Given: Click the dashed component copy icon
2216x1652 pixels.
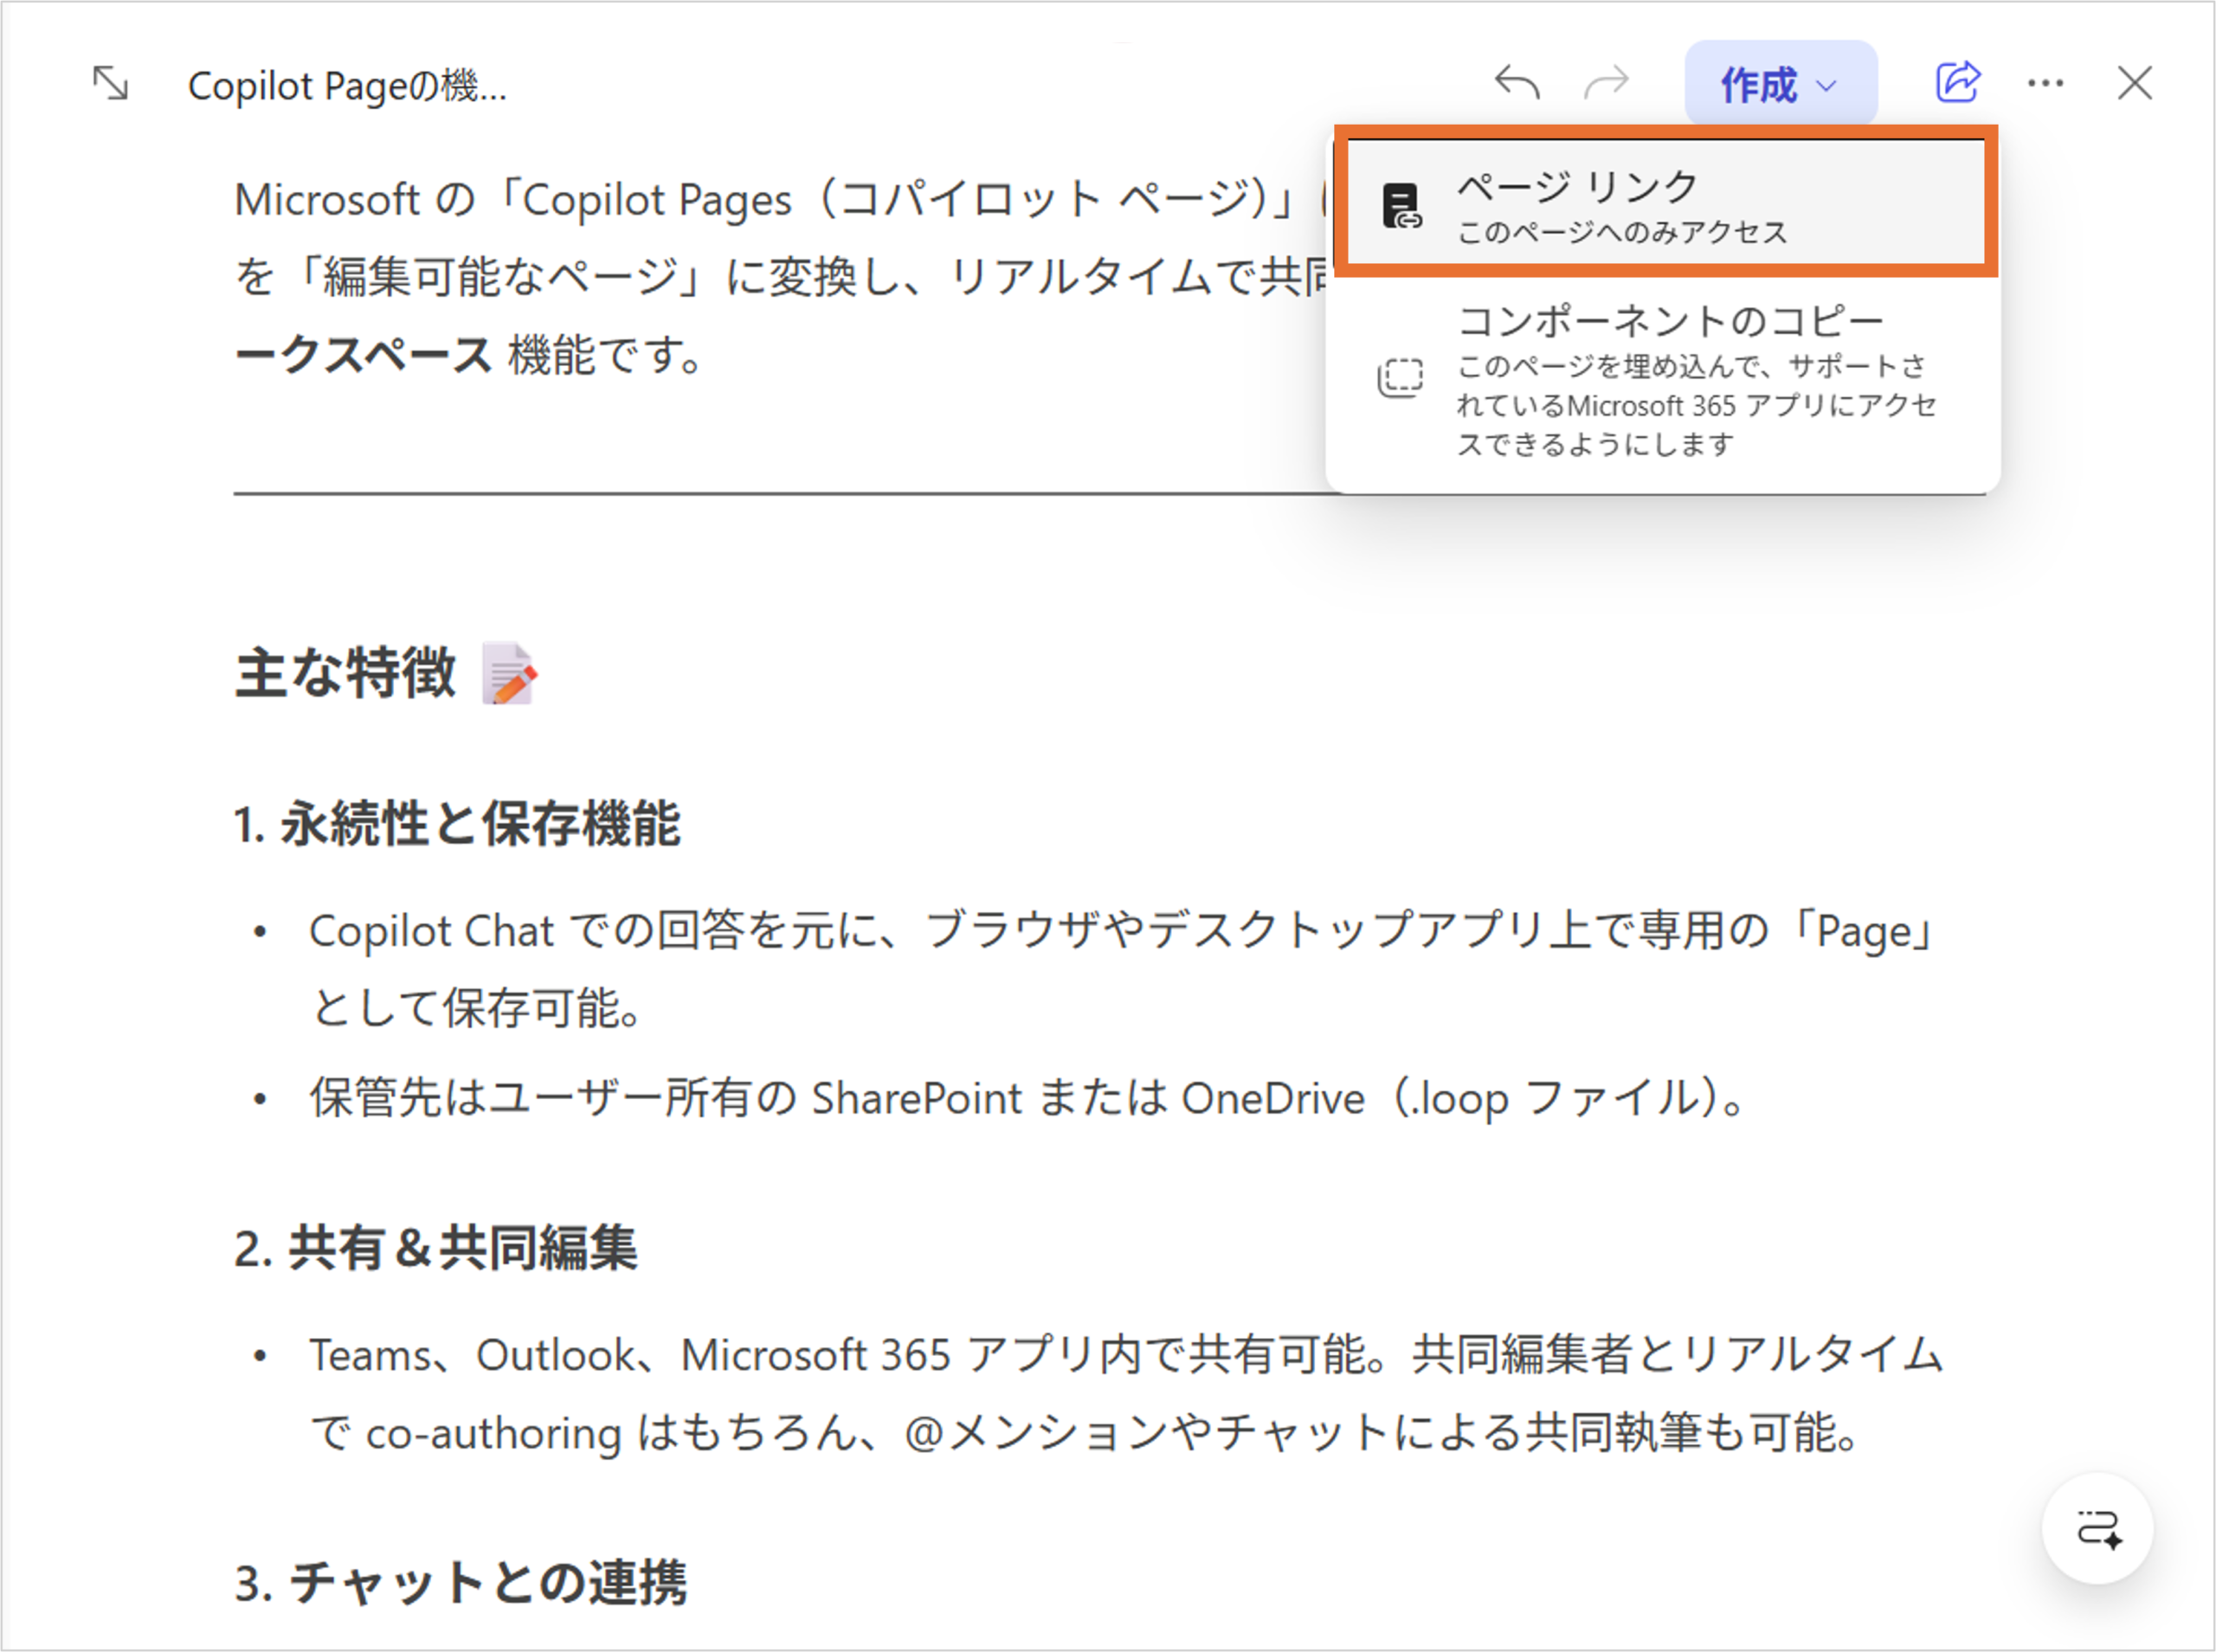Looking at the screenshot, I should 1400,378.
